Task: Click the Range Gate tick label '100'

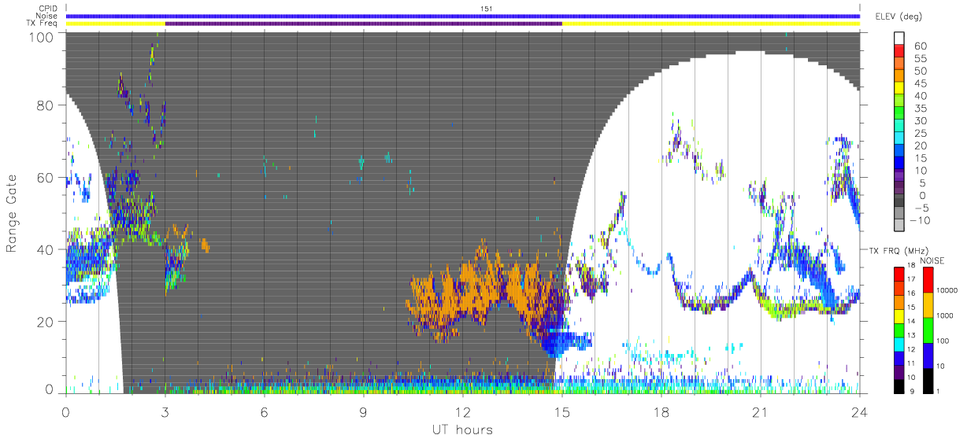Action: pyautogui.click(x=41, y=36)
